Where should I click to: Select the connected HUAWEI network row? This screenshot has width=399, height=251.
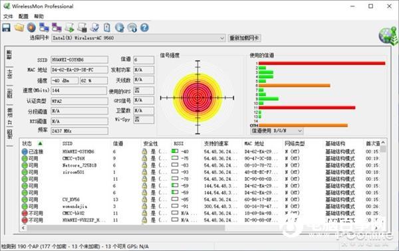[x=200, y=151]
